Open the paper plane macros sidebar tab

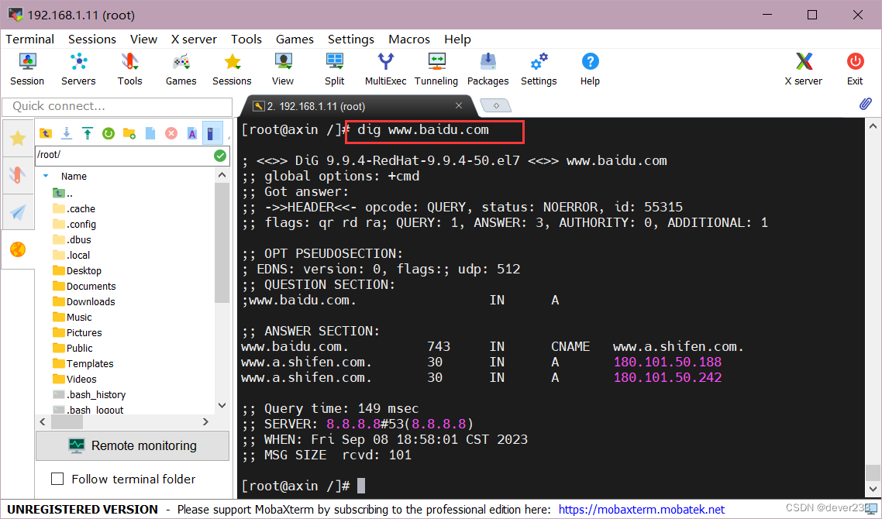18,212
